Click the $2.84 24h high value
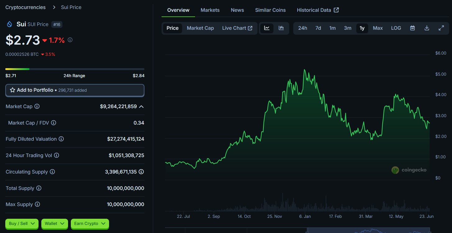This screenshot has height=233, width=452. point(139,76)
